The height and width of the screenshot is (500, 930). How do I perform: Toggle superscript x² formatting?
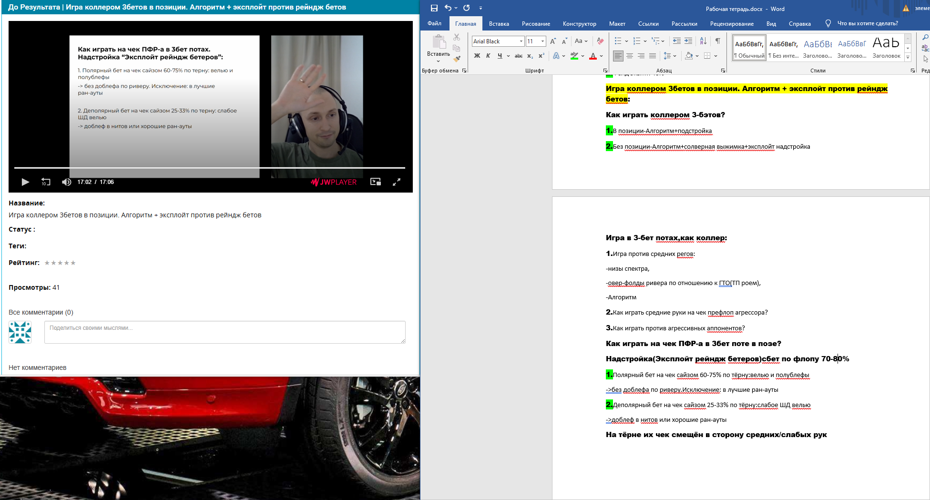tap(542, 56)
